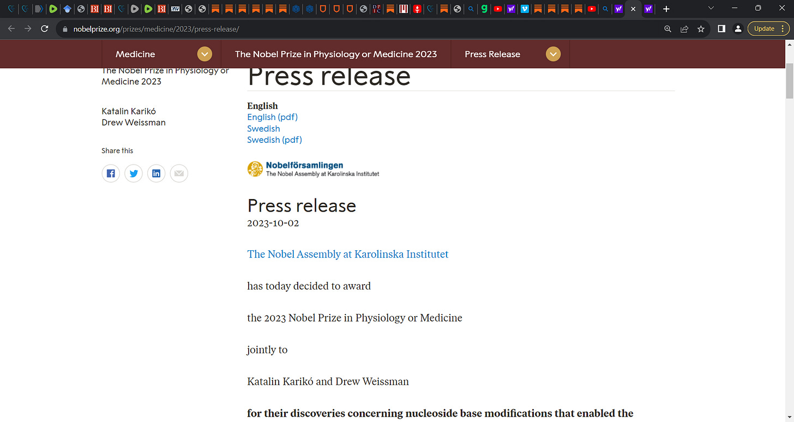The image size is (794, 422).
Task: Select the Press Release navigation item
Action: point(492,54)
